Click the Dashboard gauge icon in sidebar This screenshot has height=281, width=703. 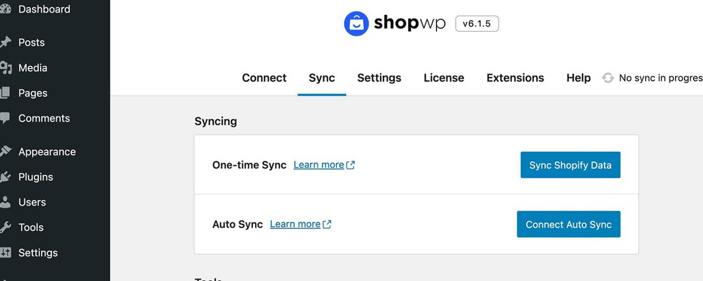click(x=5, y=9)
